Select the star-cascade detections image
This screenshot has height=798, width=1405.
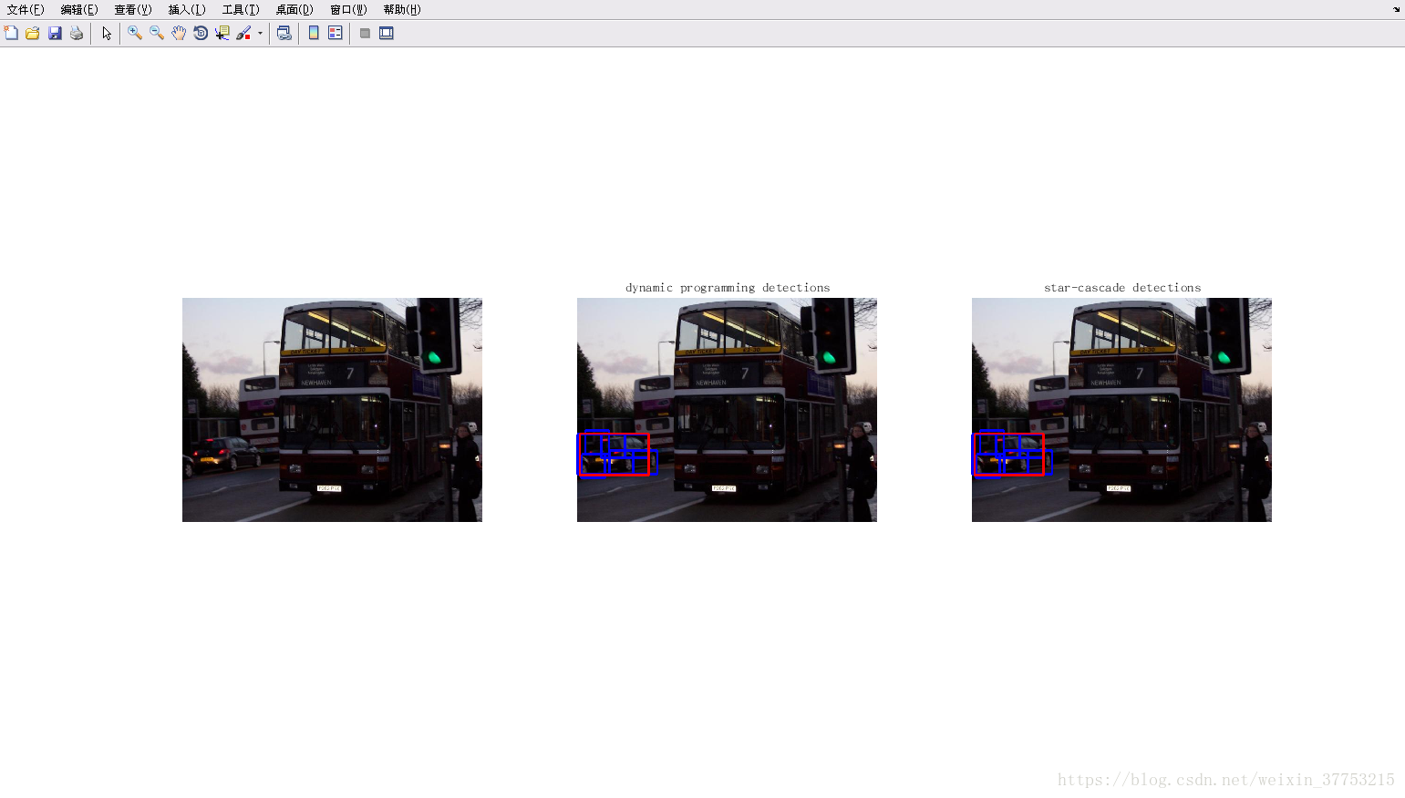[1121, 410]
